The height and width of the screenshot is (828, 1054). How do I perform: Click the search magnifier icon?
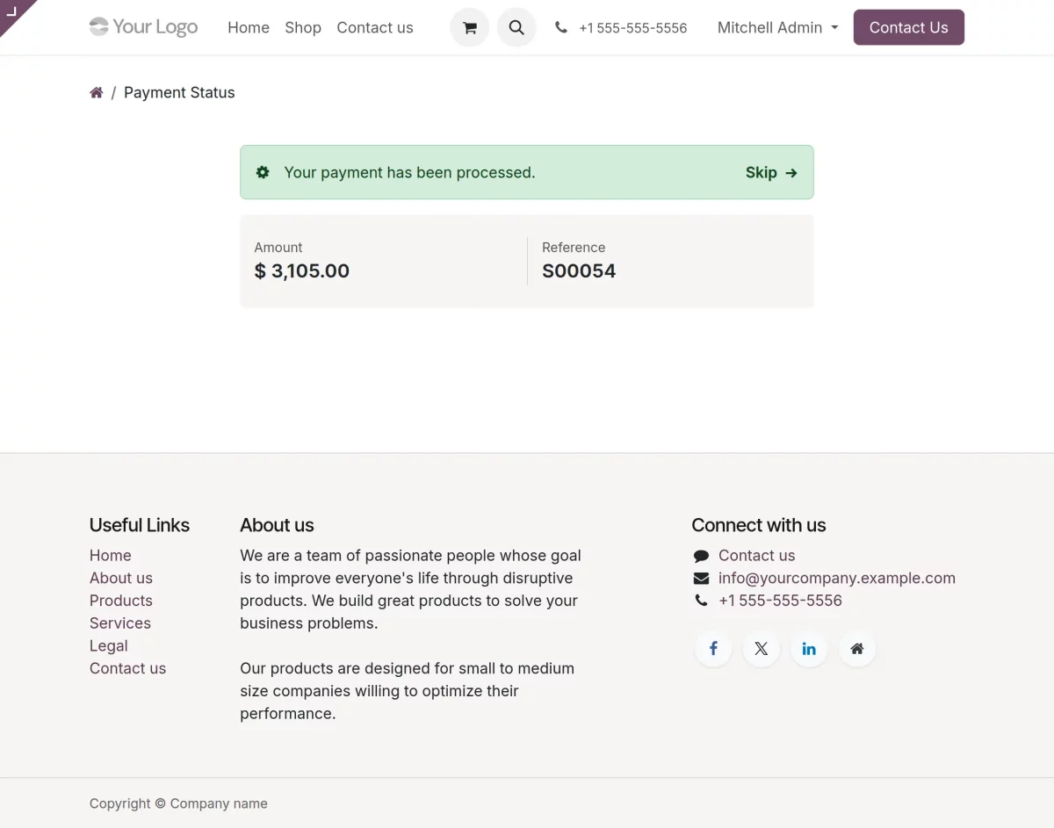click(x=516, y=27)
